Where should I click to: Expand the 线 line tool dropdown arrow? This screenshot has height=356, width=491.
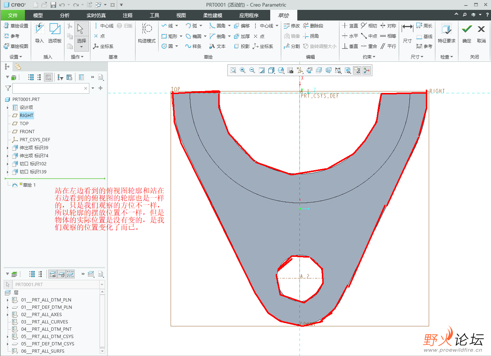(x=176, y=26)
